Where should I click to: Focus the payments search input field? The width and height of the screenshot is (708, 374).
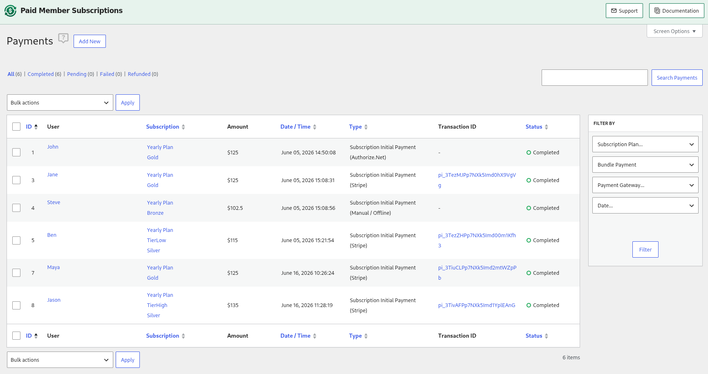[x=595, y=78]
